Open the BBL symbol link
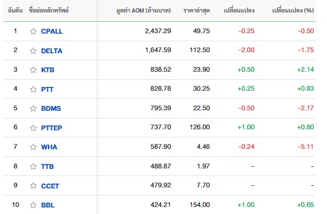 click(x=48, y=205)
